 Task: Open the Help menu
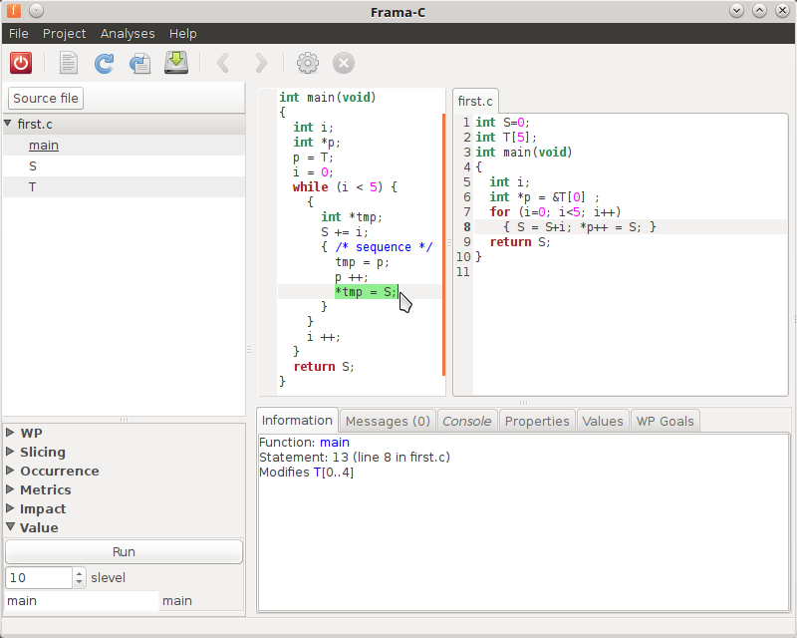183,34
